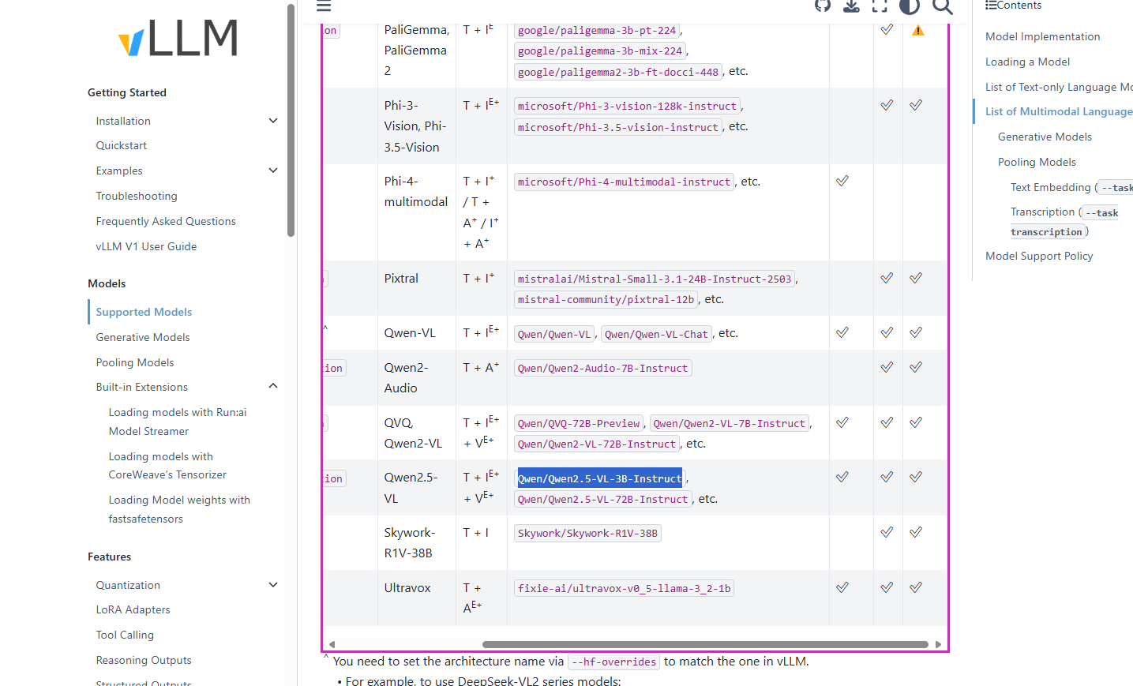Click the Ultravox model name cell
The height and width of the screenshot is (686, 1133).
(x=407, y=588)
